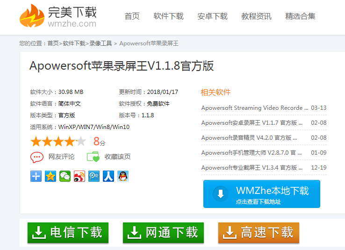Share via the Sina Weibo icon
Image resolution: width=345 pixels, height=250 pixels.
[79, 176]
